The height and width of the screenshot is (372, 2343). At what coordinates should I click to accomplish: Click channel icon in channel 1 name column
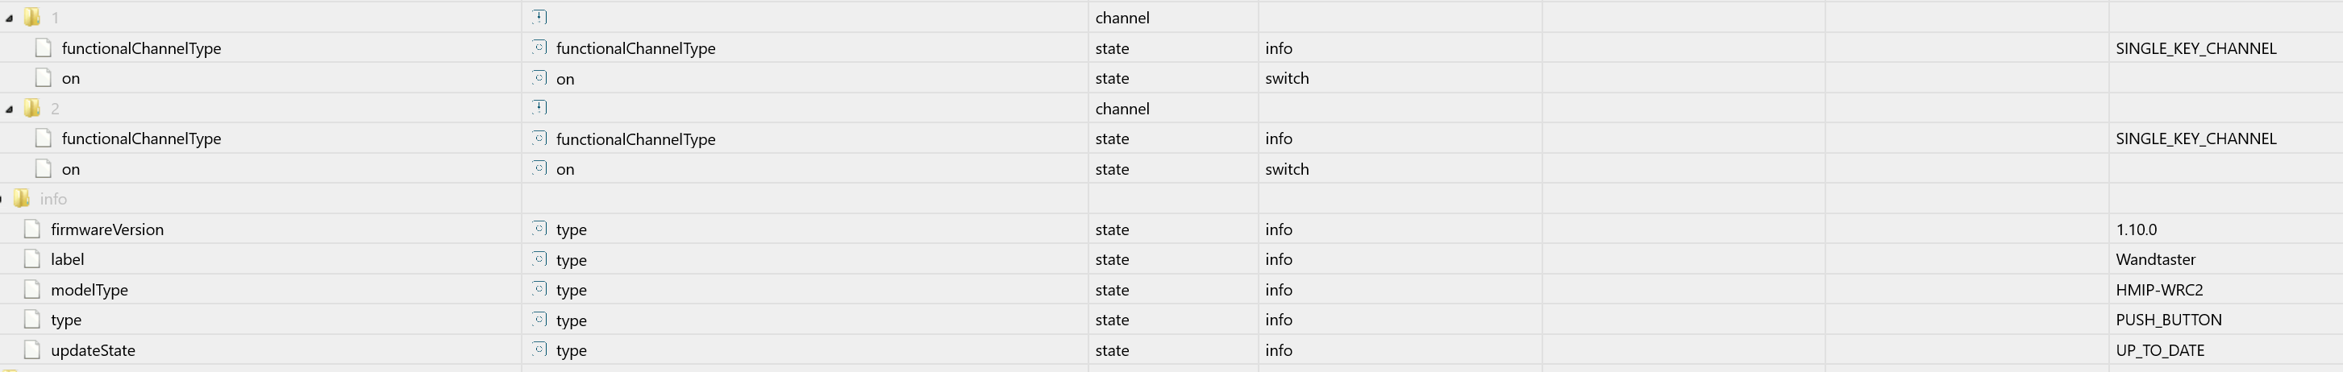pyautogui.click(x=539, y=17)
